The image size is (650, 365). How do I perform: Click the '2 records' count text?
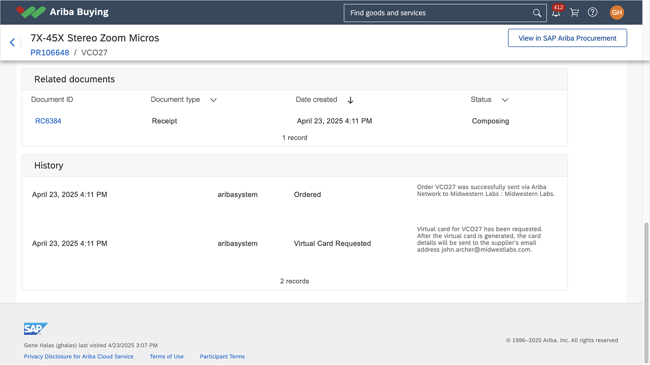pyautogui.click(x=295, y=281)
